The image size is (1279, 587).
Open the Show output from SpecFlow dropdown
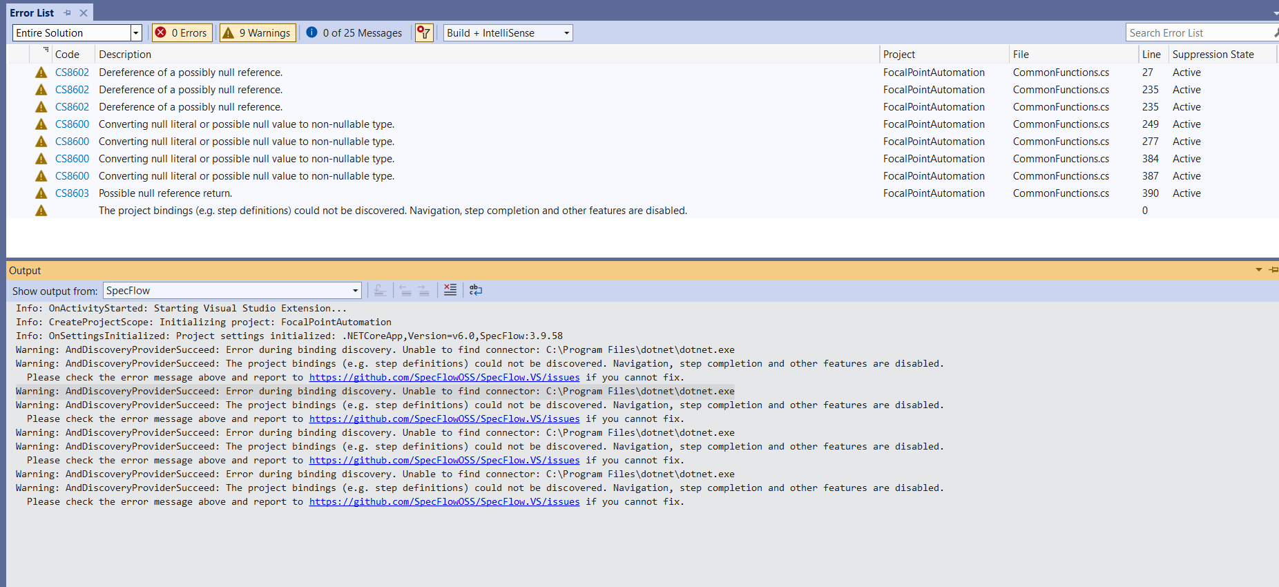tap(232, 291)
